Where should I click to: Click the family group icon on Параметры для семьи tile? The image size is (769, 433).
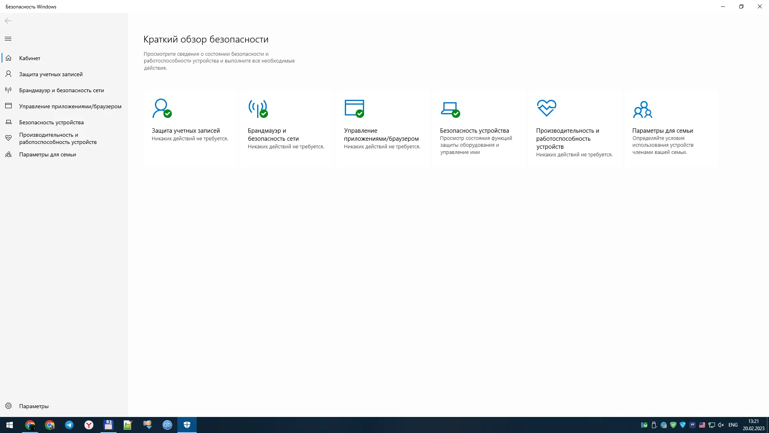point(642,108)
